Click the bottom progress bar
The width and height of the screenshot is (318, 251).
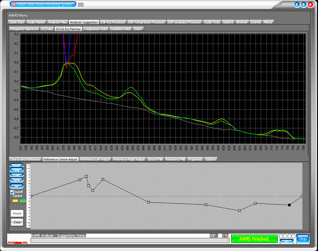(x=130, y=240)
